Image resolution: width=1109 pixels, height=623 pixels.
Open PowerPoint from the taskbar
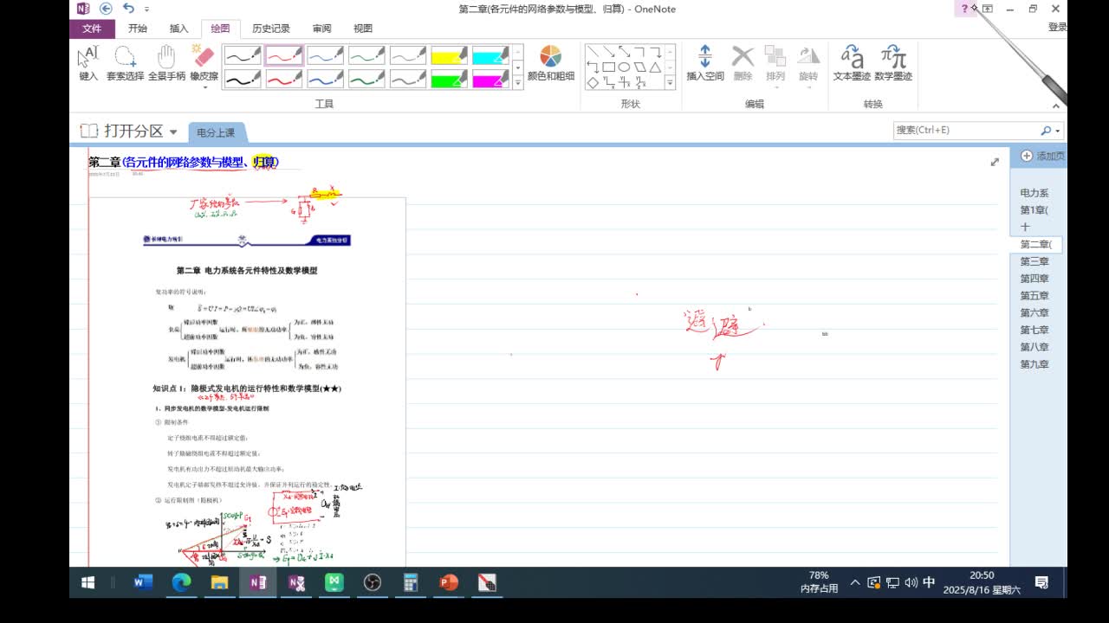point(449,583)
